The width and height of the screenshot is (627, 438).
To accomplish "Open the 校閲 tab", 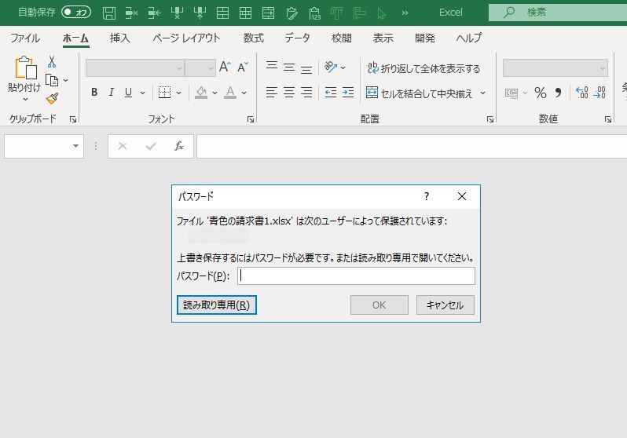I will (x=342, y=38).
